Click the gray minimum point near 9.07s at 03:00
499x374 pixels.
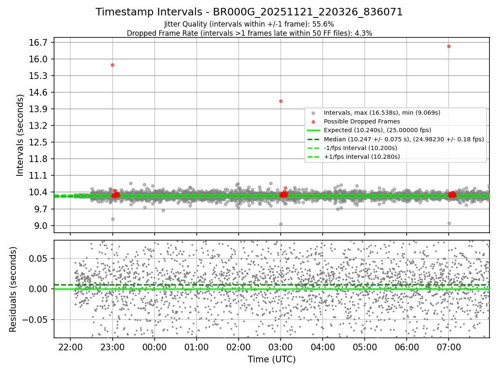pyautogui.click(x=281, y=224)
